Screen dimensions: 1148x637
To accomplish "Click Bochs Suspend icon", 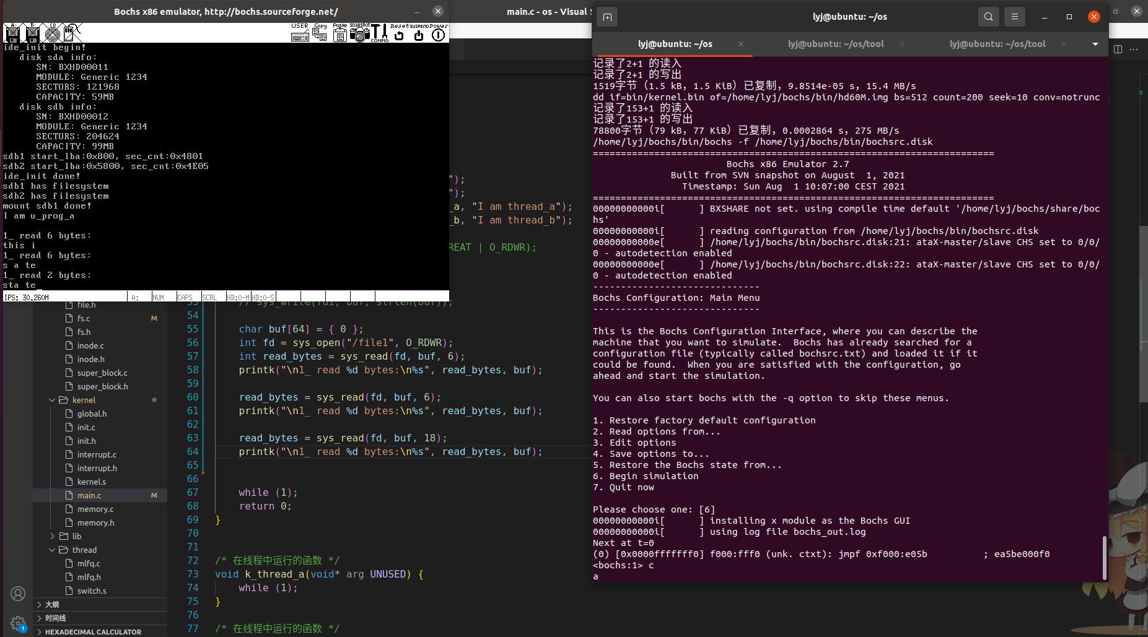I will 419,33.
